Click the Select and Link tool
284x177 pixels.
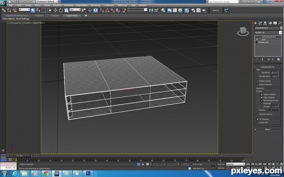click(4, 10)
